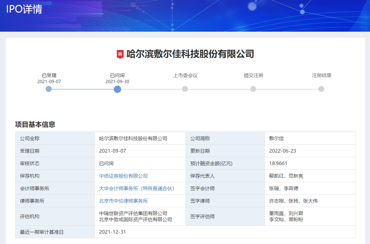Click the 2021-12-31 audit base date value
The width and height of the screenshot is (370, 244).
pos(113,232)
